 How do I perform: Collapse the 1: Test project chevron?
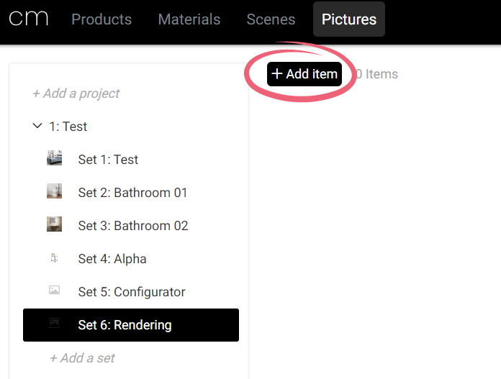[x=37, y=127]
